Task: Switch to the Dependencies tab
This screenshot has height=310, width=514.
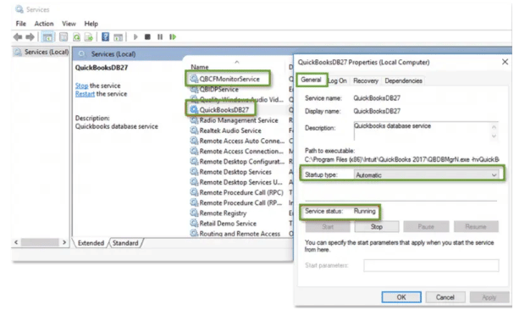Action: [x=404, y=80]
